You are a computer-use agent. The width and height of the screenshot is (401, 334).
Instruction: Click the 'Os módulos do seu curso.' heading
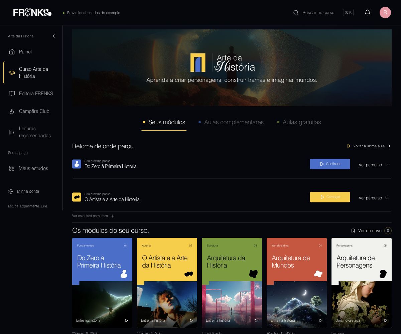(111, 231)
